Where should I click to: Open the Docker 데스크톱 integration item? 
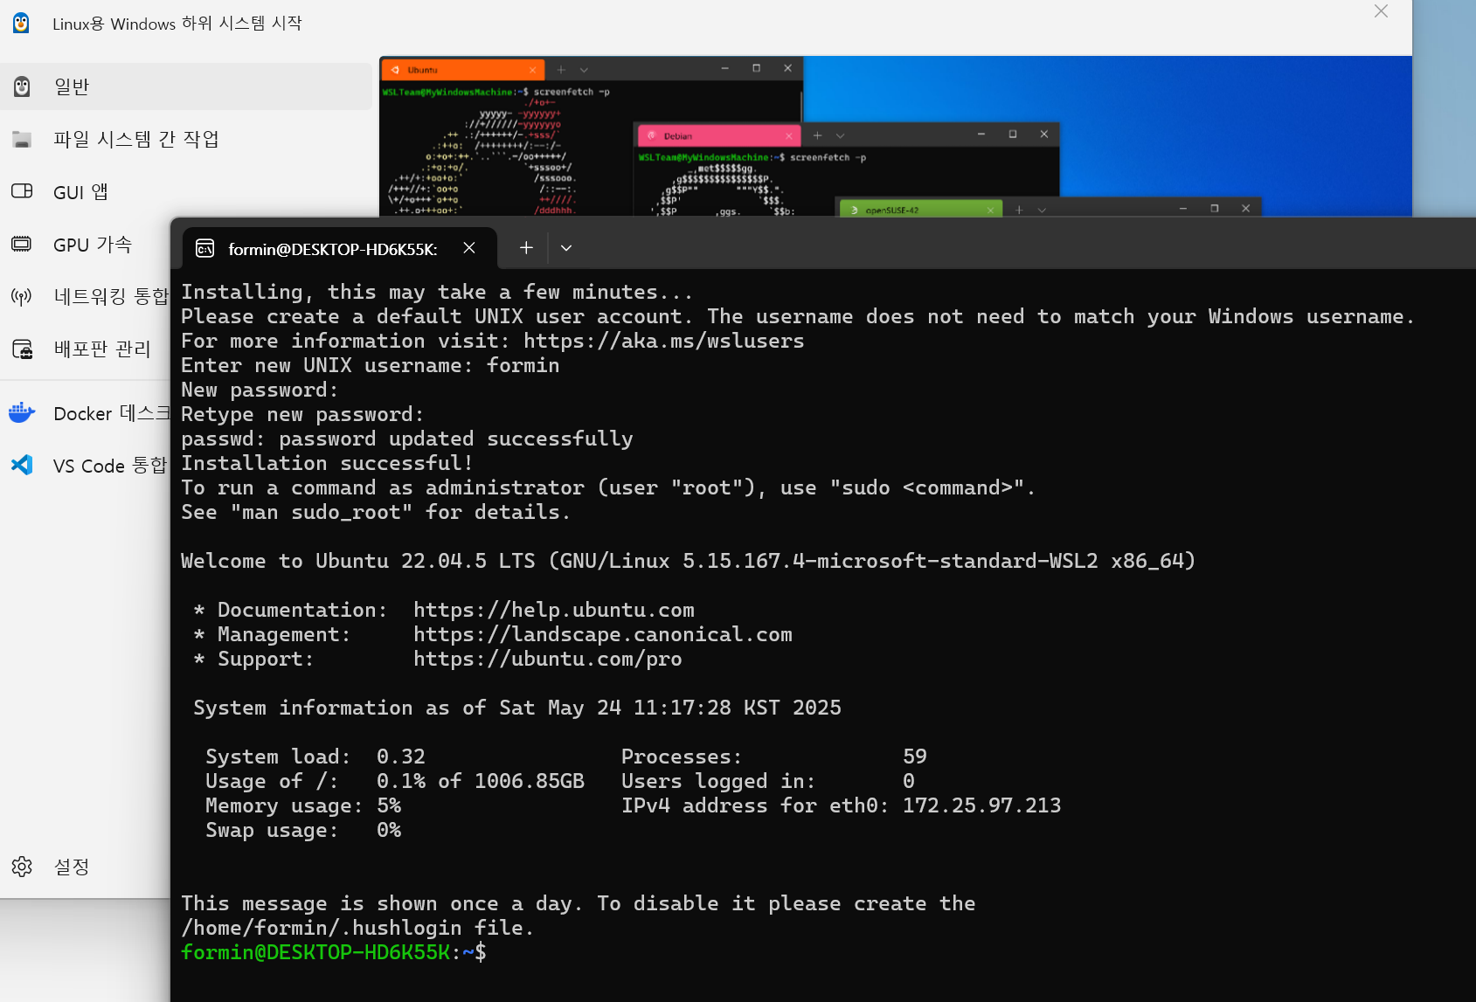point(86,413)
